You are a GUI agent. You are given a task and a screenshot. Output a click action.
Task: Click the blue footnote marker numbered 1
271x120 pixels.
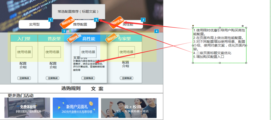tap(50, 20)
